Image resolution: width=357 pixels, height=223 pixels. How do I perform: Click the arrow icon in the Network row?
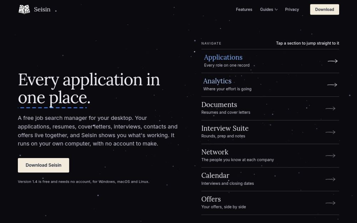(x=330, y=156)
